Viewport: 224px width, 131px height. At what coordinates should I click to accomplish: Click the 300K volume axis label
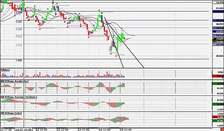tap(221, 72)
